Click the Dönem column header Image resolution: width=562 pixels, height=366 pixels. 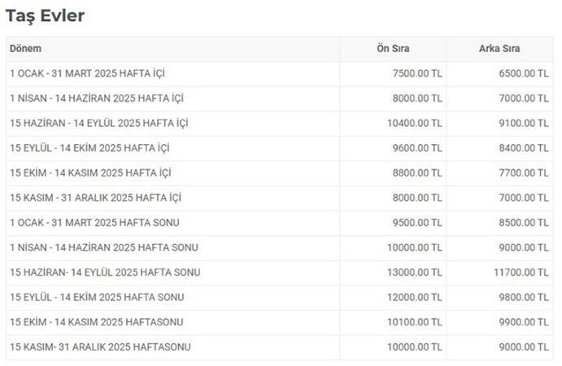coord(26,49)
